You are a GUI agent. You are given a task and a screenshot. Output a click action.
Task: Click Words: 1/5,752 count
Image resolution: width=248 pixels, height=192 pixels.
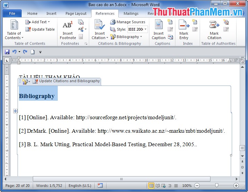(x=49, y=186)
